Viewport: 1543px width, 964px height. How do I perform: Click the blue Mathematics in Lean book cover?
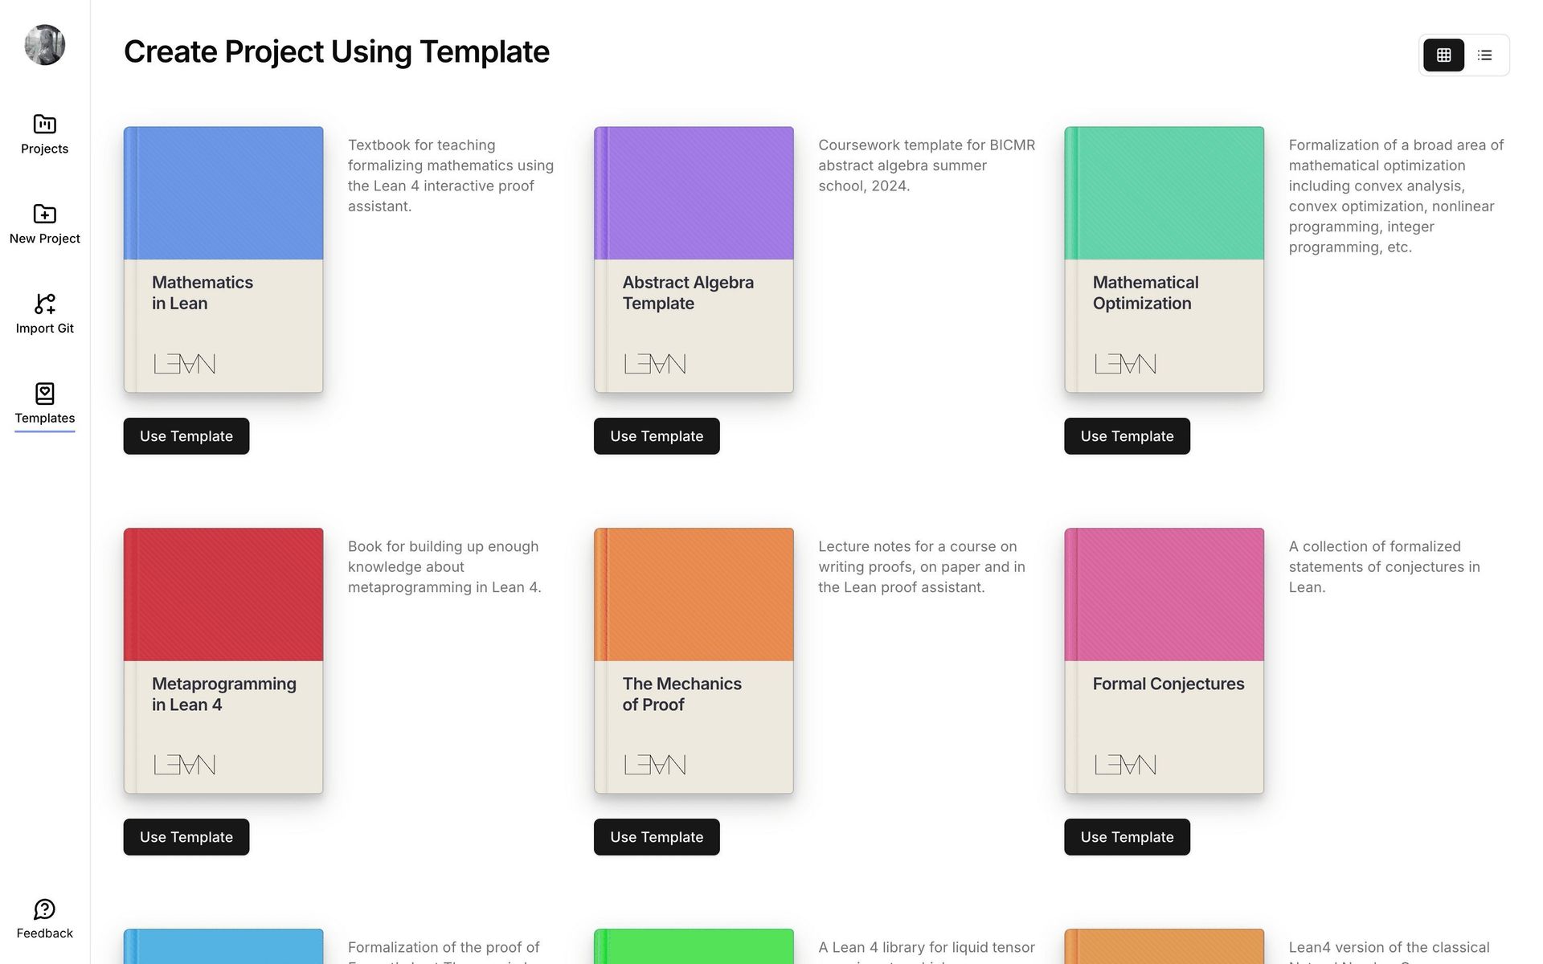(223, 259)
